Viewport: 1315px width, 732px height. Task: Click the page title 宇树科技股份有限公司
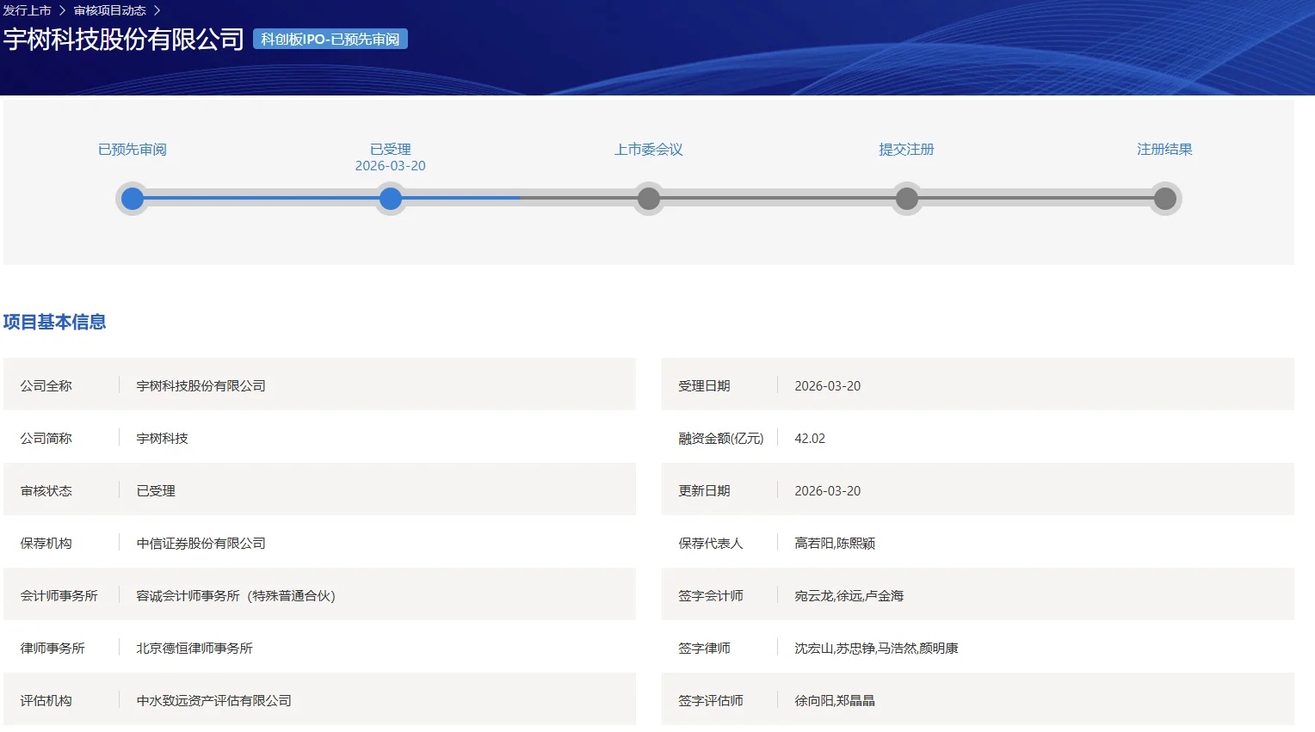pyautogui.click(x=124, y=40)
